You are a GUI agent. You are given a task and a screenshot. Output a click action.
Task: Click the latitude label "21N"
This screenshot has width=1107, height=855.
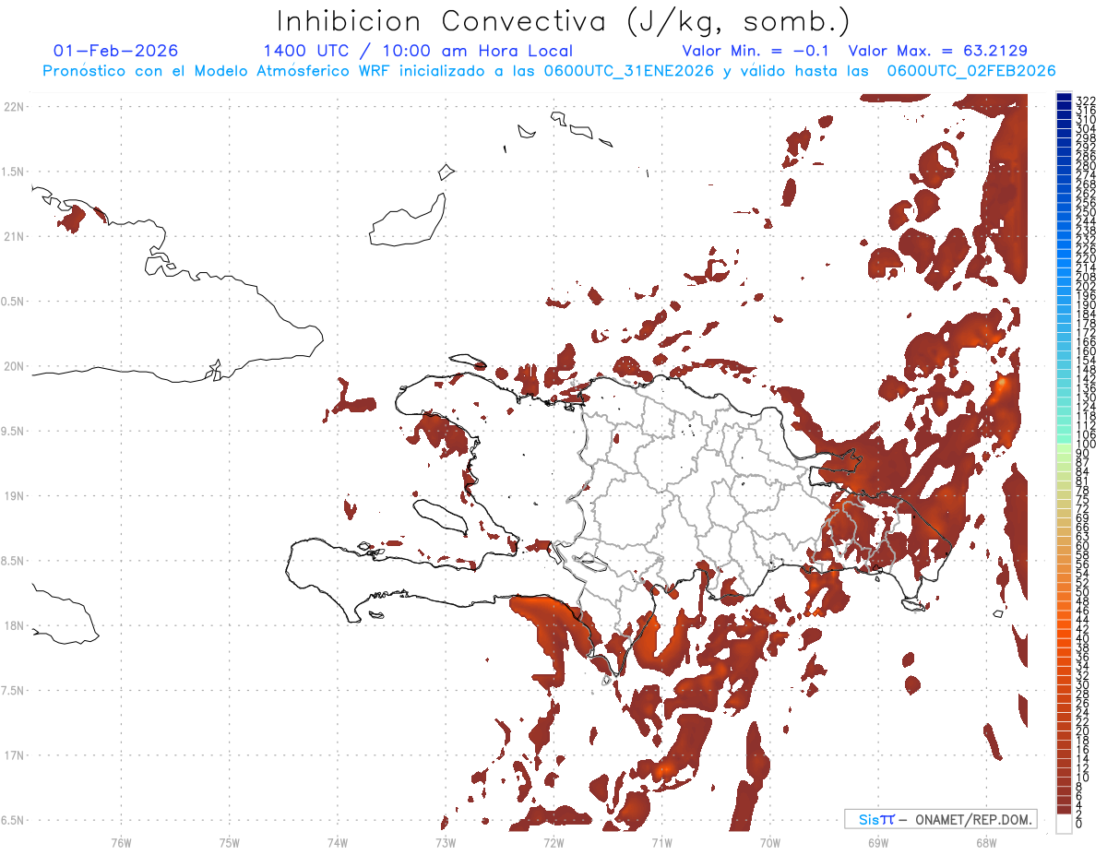(14, 237)
